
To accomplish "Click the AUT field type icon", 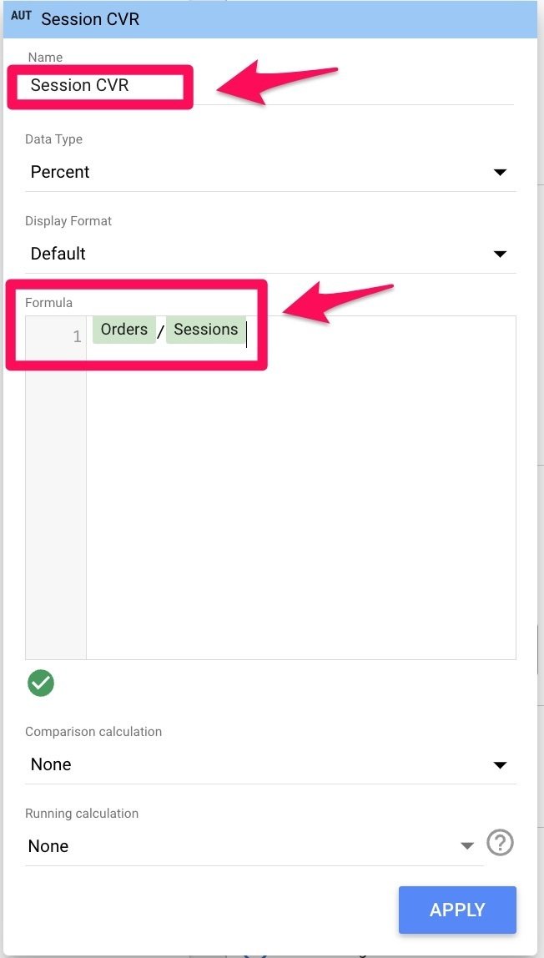I will (21, 17).
